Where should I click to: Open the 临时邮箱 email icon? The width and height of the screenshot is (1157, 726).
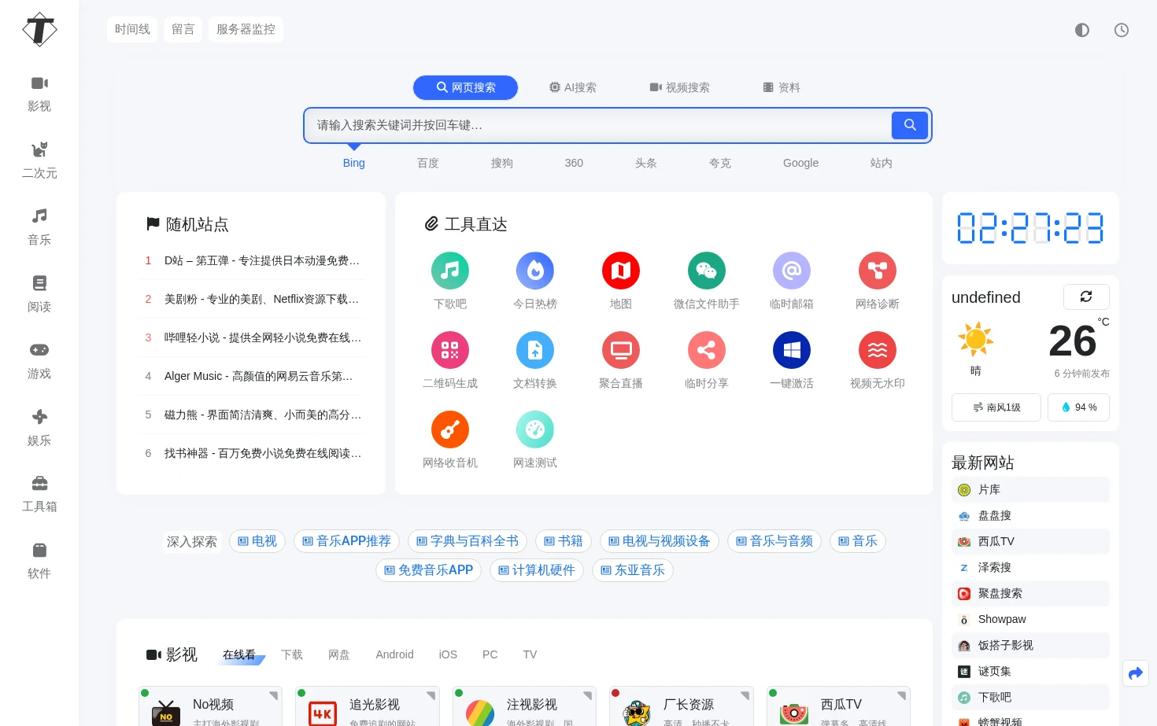[792, 271]
